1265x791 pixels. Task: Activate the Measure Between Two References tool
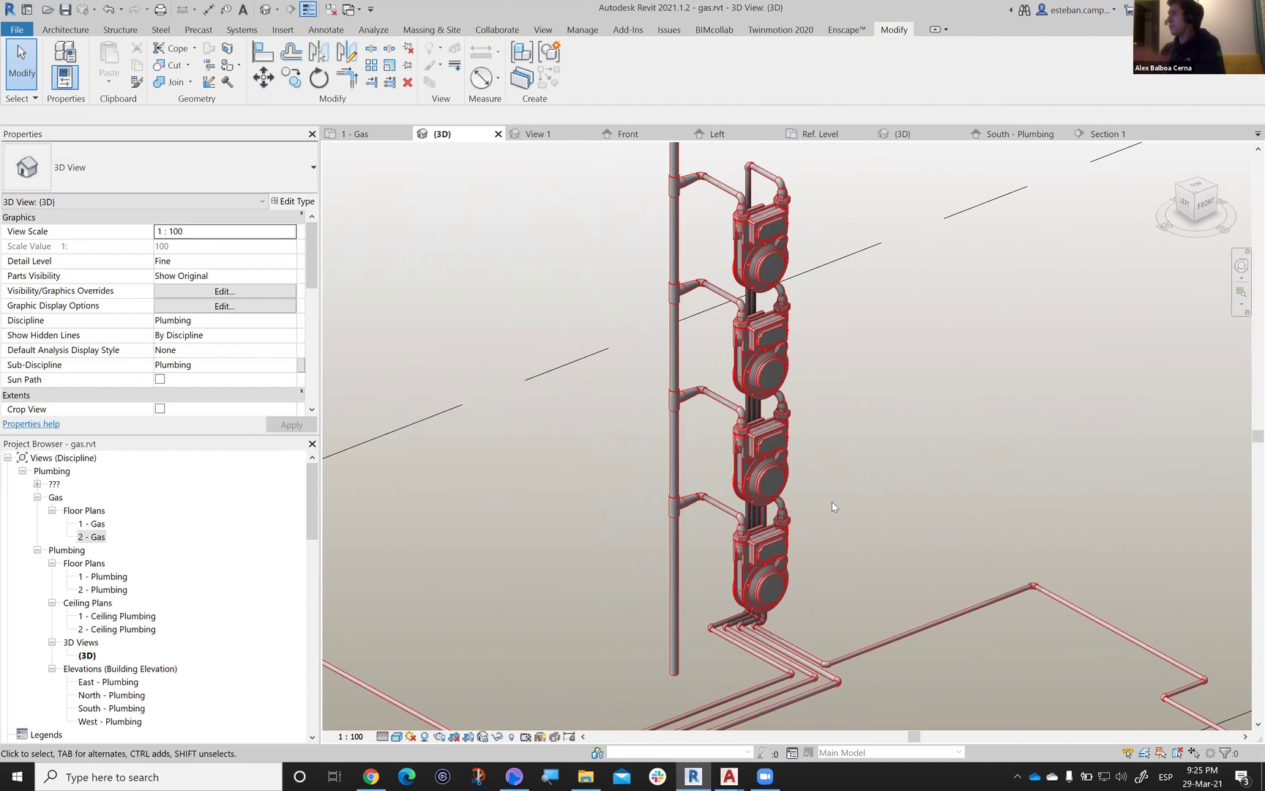click(481, 78)
